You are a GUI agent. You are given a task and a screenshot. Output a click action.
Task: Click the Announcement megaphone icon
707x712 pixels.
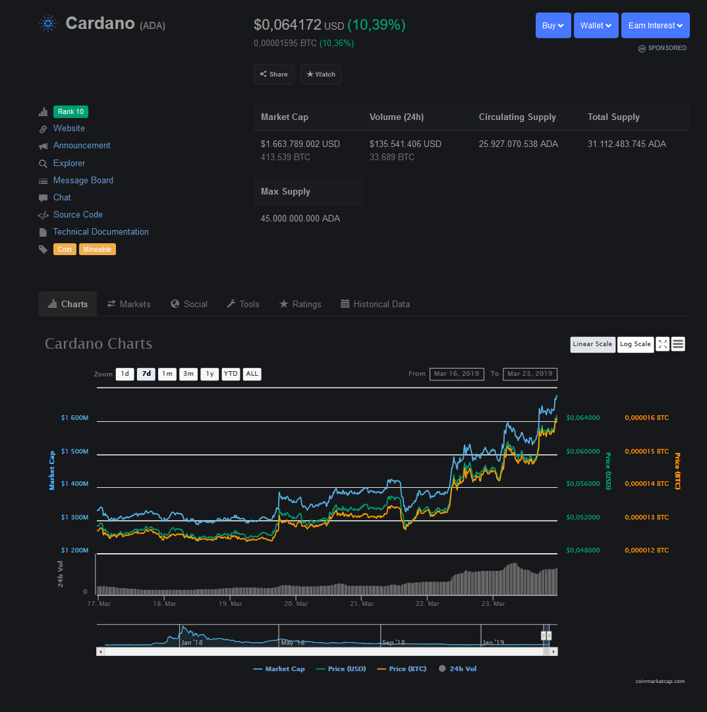point(43,146)
